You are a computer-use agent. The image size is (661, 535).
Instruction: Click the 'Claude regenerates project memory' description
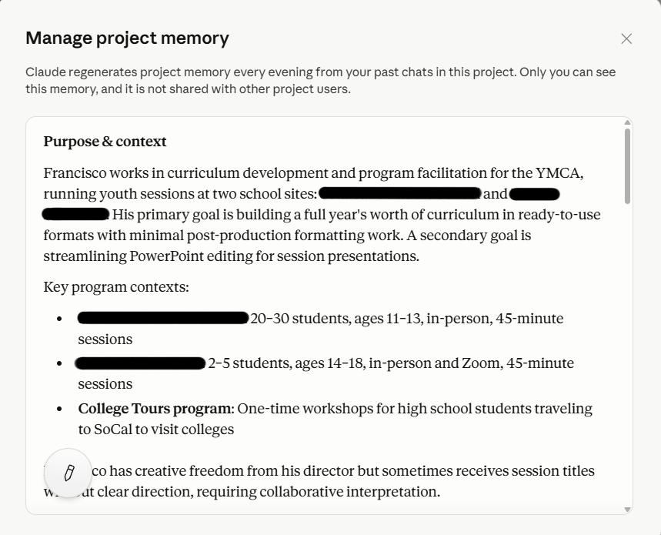[x=320, y=81]
